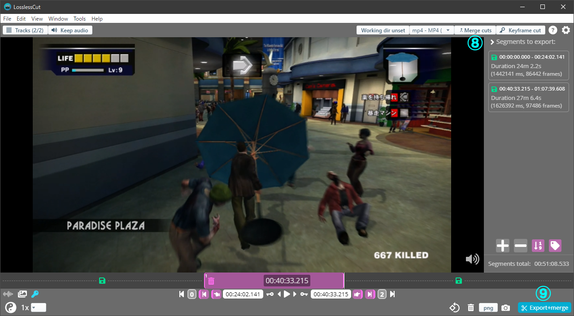Toggle the Merge cuts option
The height and width of the screenshot is (316, 574).
[475, 30]
